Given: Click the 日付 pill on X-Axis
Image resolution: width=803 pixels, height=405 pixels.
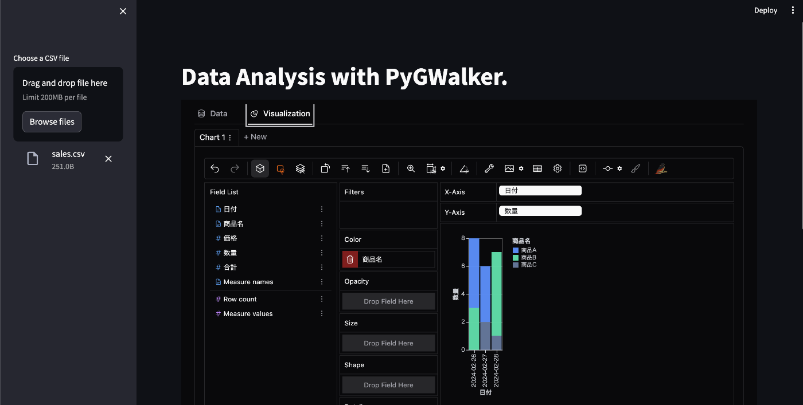Looking at the screenshot, I should pos(540,191).
